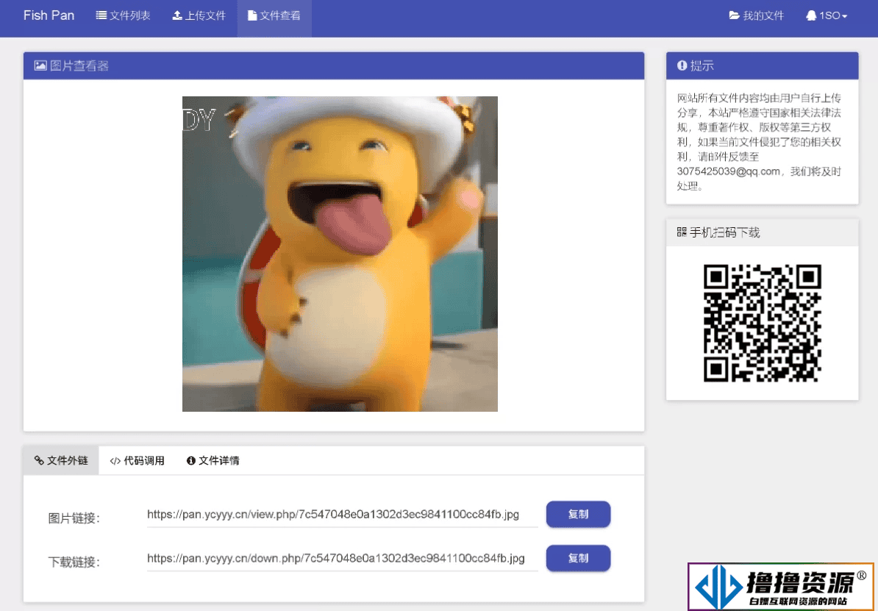Viewport: 878px width, 611px height.
Task: Click the Fish Pan brand logo
Action: tap(49, 15)
